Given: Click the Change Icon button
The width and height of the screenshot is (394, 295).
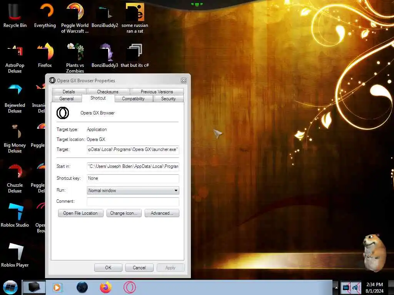Looking at the screenshot, I should click(x=124, y=213).
